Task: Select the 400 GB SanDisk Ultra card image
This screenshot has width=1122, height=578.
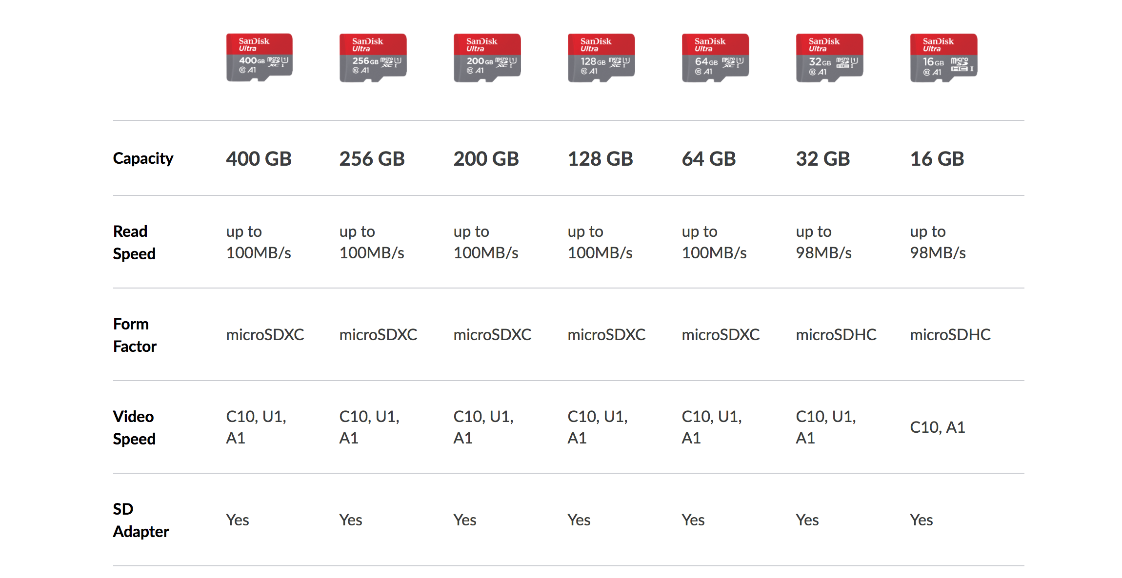Action: tap(259, 57)
